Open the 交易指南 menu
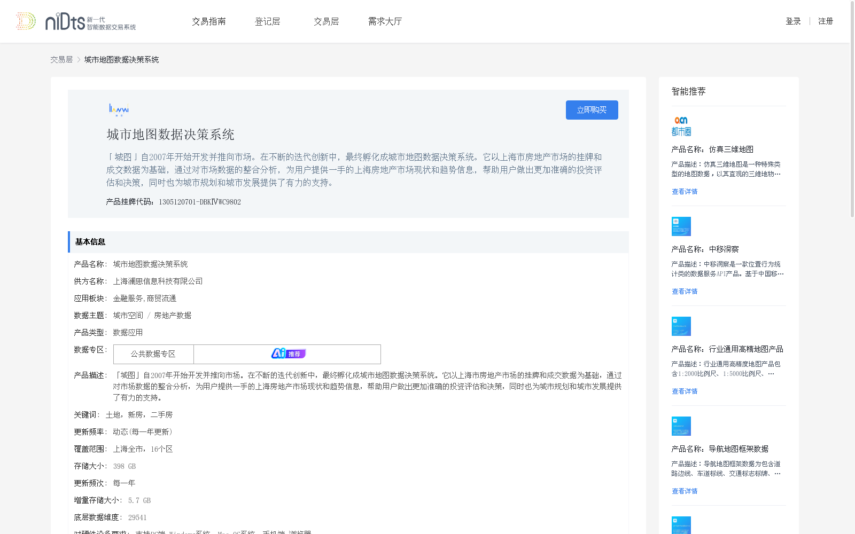The image size is (855, 534). tap(209, 21)
